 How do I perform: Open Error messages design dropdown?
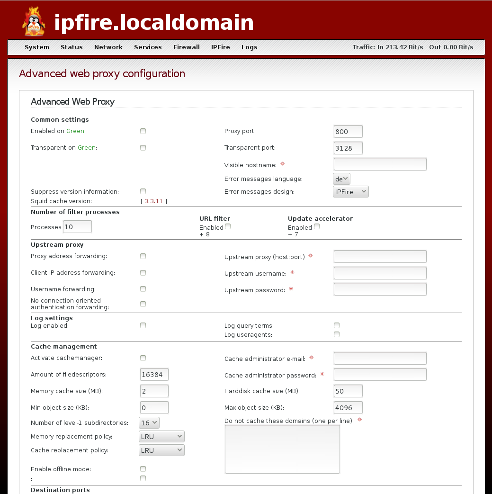(x=350, y=191)
